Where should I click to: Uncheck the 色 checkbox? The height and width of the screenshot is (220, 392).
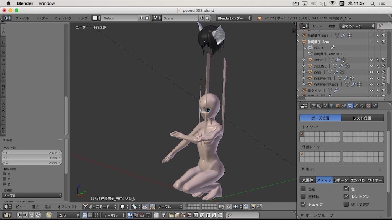click(x=346, y=189)
